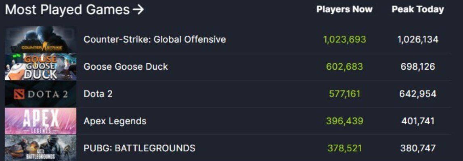Select PUBG peak today value 380,747
The image size is (463, 161).
tap(418, 148)
